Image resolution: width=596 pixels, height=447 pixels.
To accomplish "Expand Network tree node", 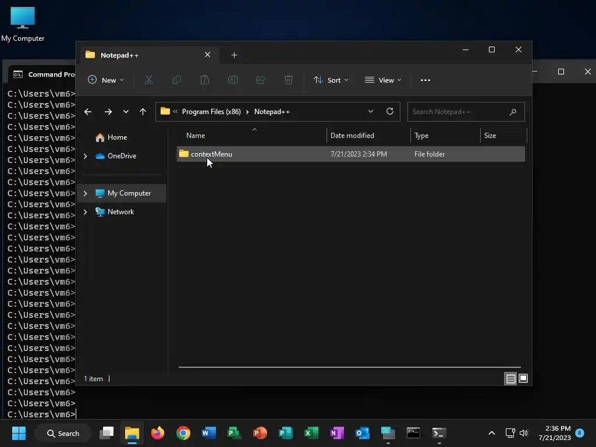I will click(x=85, y=212).
